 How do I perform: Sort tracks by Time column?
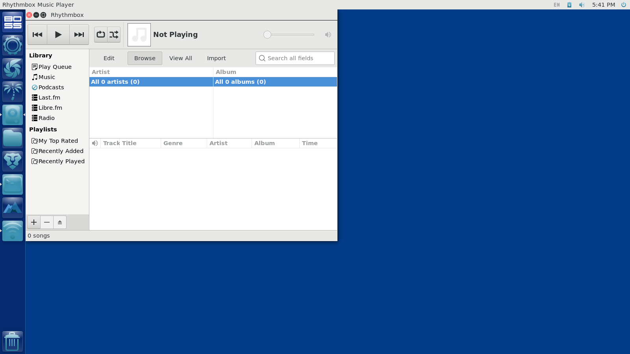pyautogui.click(x=318, y=143)
